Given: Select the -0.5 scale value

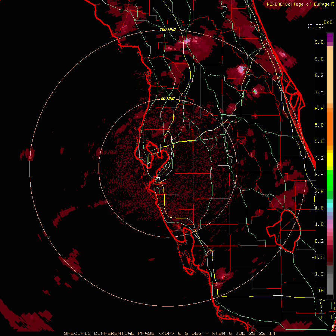Looking at the screenshot, I should coord(318,258).
